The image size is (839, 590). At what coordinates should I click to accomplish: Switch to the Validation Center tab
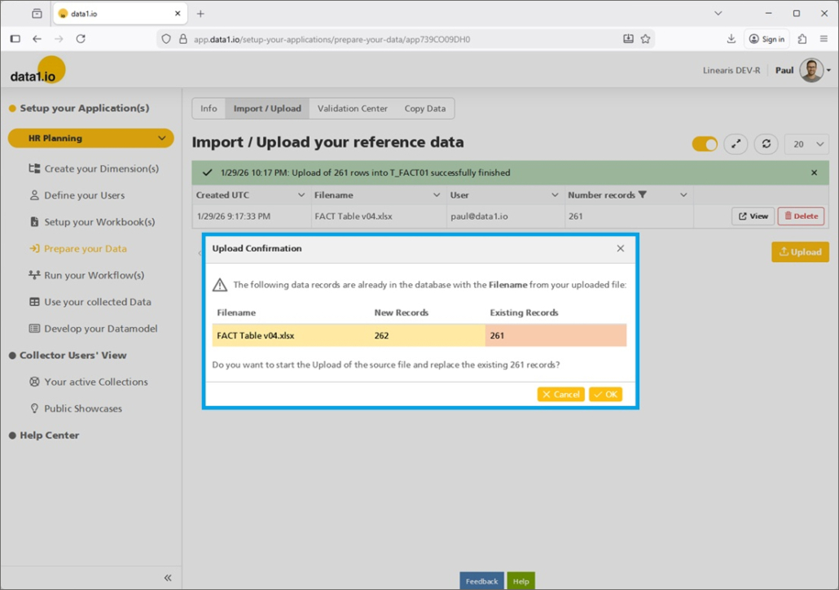tap(352, 108)
